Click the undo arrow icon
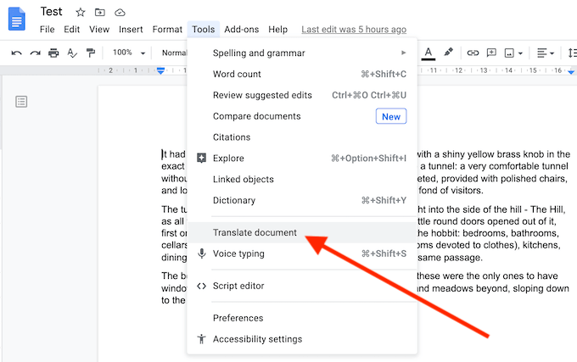This screenshot has height=362, width=577. 17,53
